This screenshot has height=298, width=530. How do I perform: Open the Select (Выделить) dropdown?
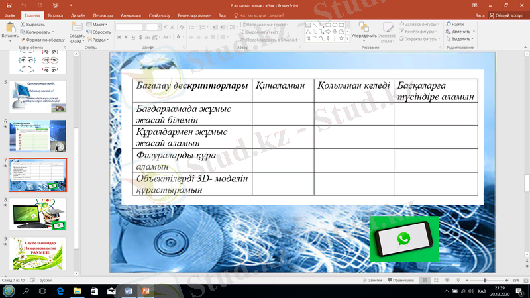(x=460, y=39)
